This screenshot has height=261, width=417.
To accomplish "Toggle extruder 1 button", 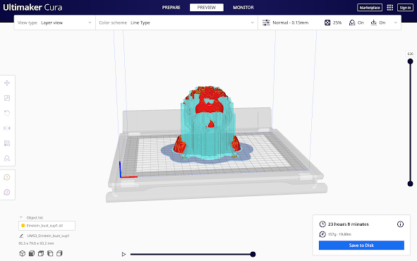I will click(x=7, y=177).
